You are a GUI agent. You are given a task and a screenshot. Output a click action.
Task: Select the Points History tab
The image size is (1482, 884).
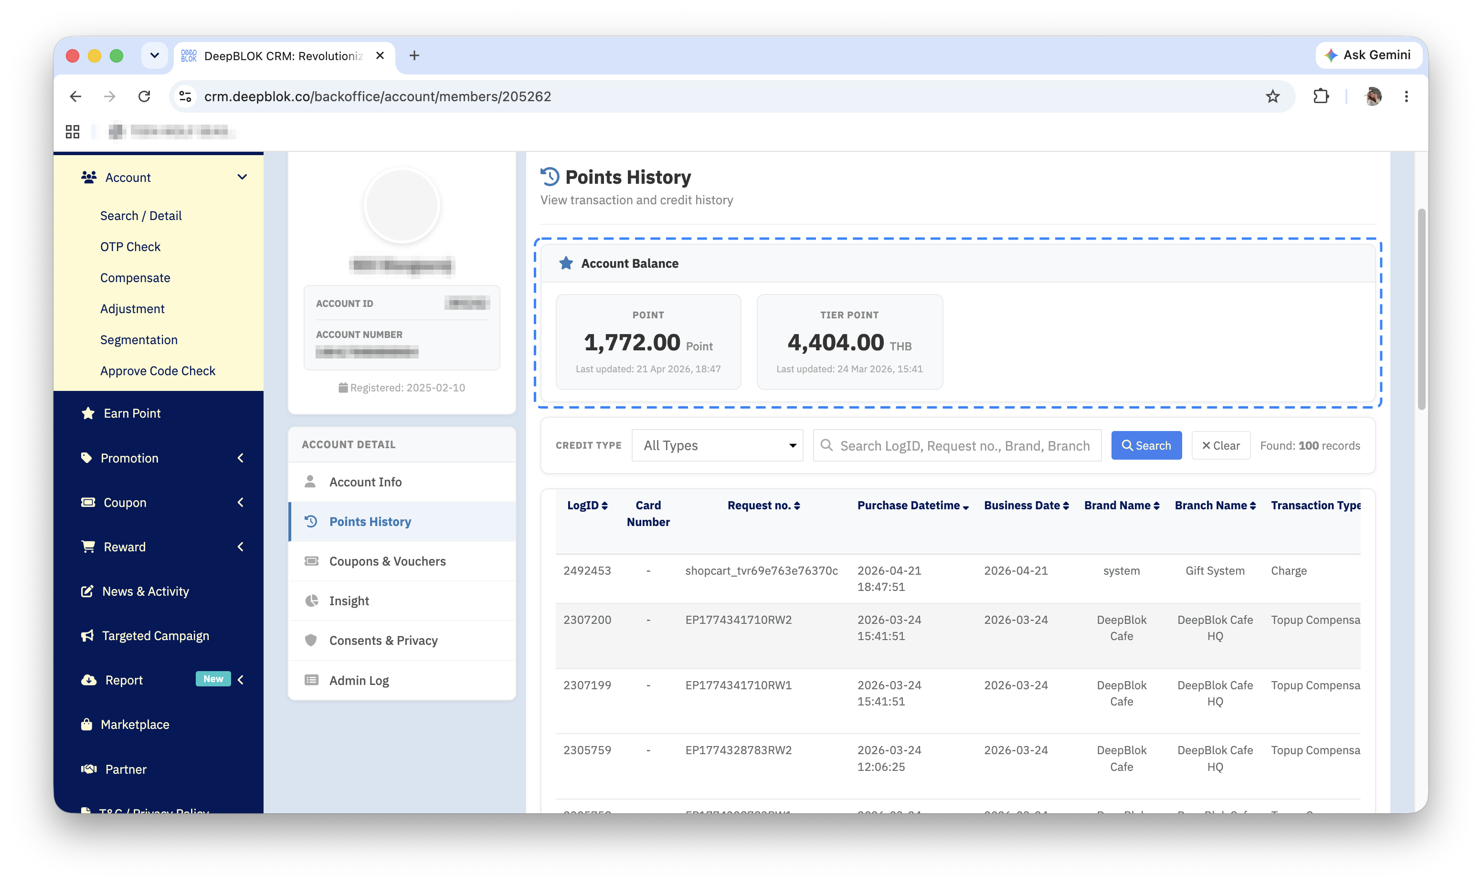pyautogui.click(x=402, y=521)
